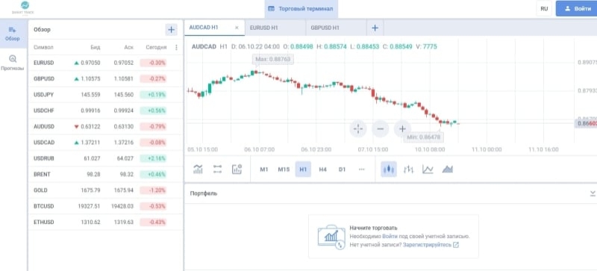Image resolution: width=597 pixels, height=271 pixels.
Task: Select the AUDUSD row
Action: 105,127
